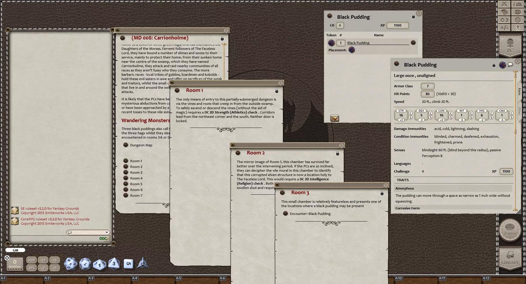Open the NPC link button beside Black Pudding name
This screenshot has height=284, width=526.
pyautogui.click(x=413, y=43)
